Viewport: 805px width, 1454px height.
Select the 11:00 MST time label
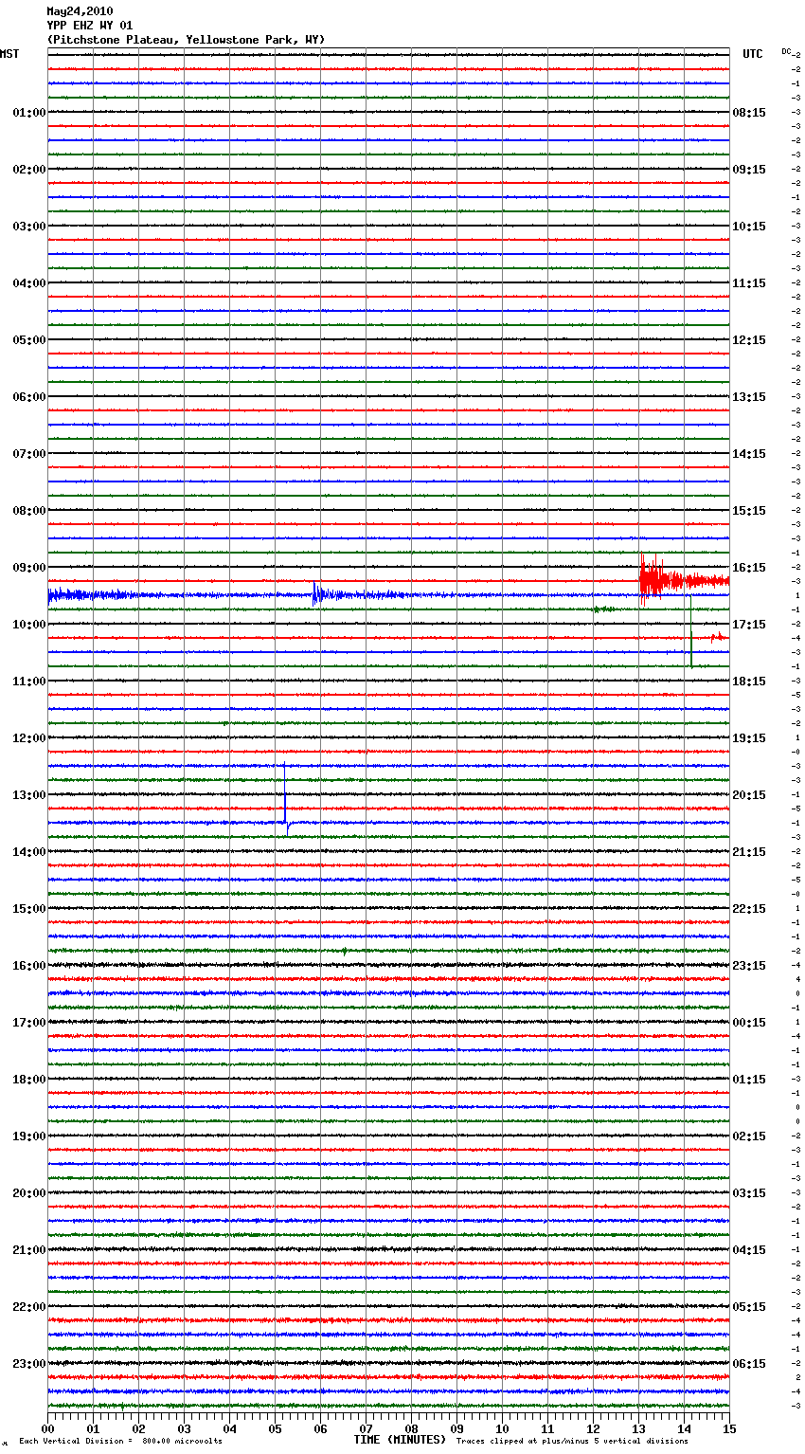click(29, 682)
